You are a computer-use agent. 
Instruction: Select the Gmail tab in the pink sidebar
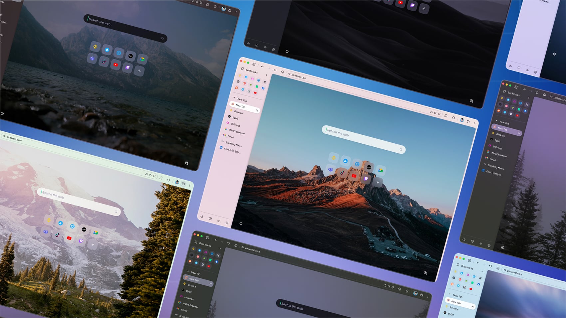coord(230,137)
